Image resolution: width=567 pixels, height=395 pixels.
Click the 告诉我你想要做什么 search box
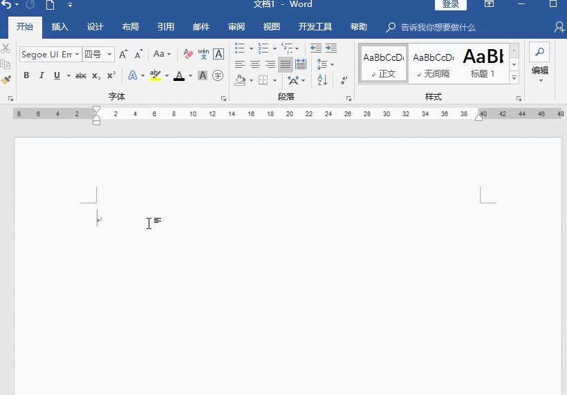pyautogui.click(x=431, y=28)
